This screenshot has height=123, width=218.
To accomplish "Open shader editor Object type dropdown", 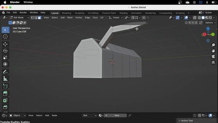I will pyautogui.click(x=17, y=115).
